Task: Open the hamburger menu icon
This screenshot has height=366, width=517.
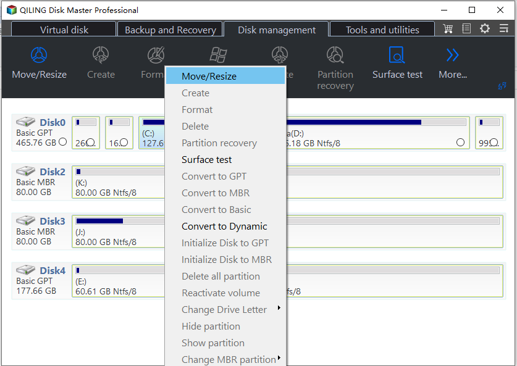Action: pos(504,28)
